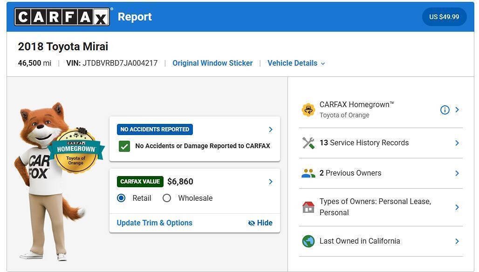This screenshot has width=479, height=272.
Task: Click the CARFAX Homegrown badge icon
Action: pyautogui.click(x=308, y=109)
